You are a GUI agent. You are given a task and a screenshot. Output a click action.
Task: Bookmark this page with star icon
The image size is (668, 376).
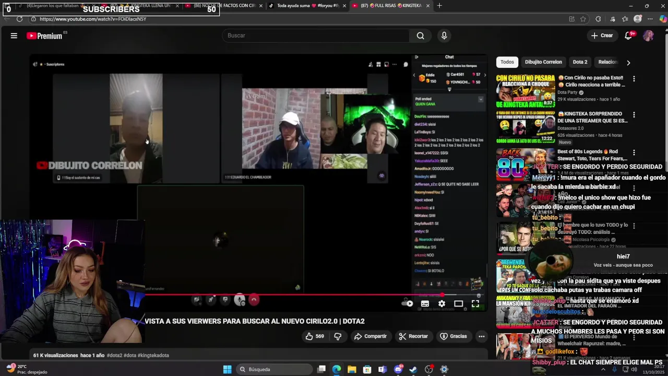pyautogui.click(x=583, y=19)
